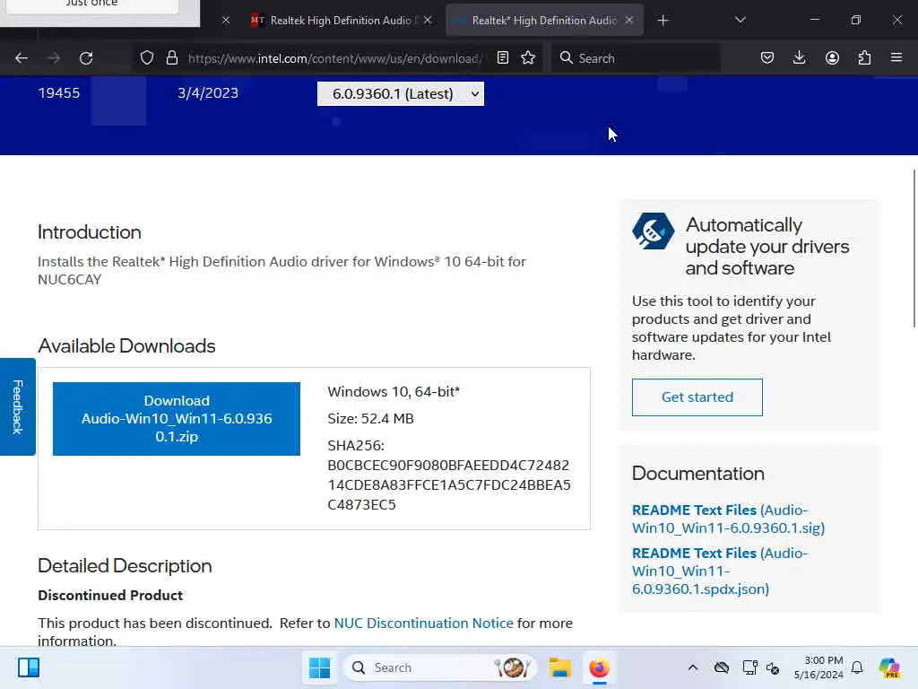
Task: Bookmark this page with the star
Action: [528, 58]
